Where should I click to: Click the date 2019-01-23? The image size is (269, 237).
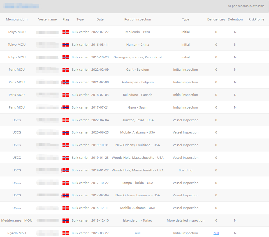click(100, 158)
